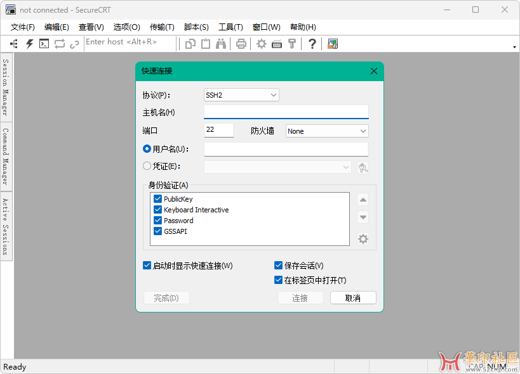Image resolution: width=520 pixels, height=374 pixels.
Task: Click the Reconnect toolbar icon
Action: 59,44
